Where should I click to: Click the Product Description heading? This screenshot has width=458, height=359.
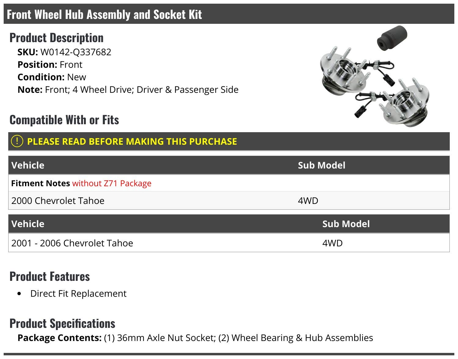click(x=56, y=38)
